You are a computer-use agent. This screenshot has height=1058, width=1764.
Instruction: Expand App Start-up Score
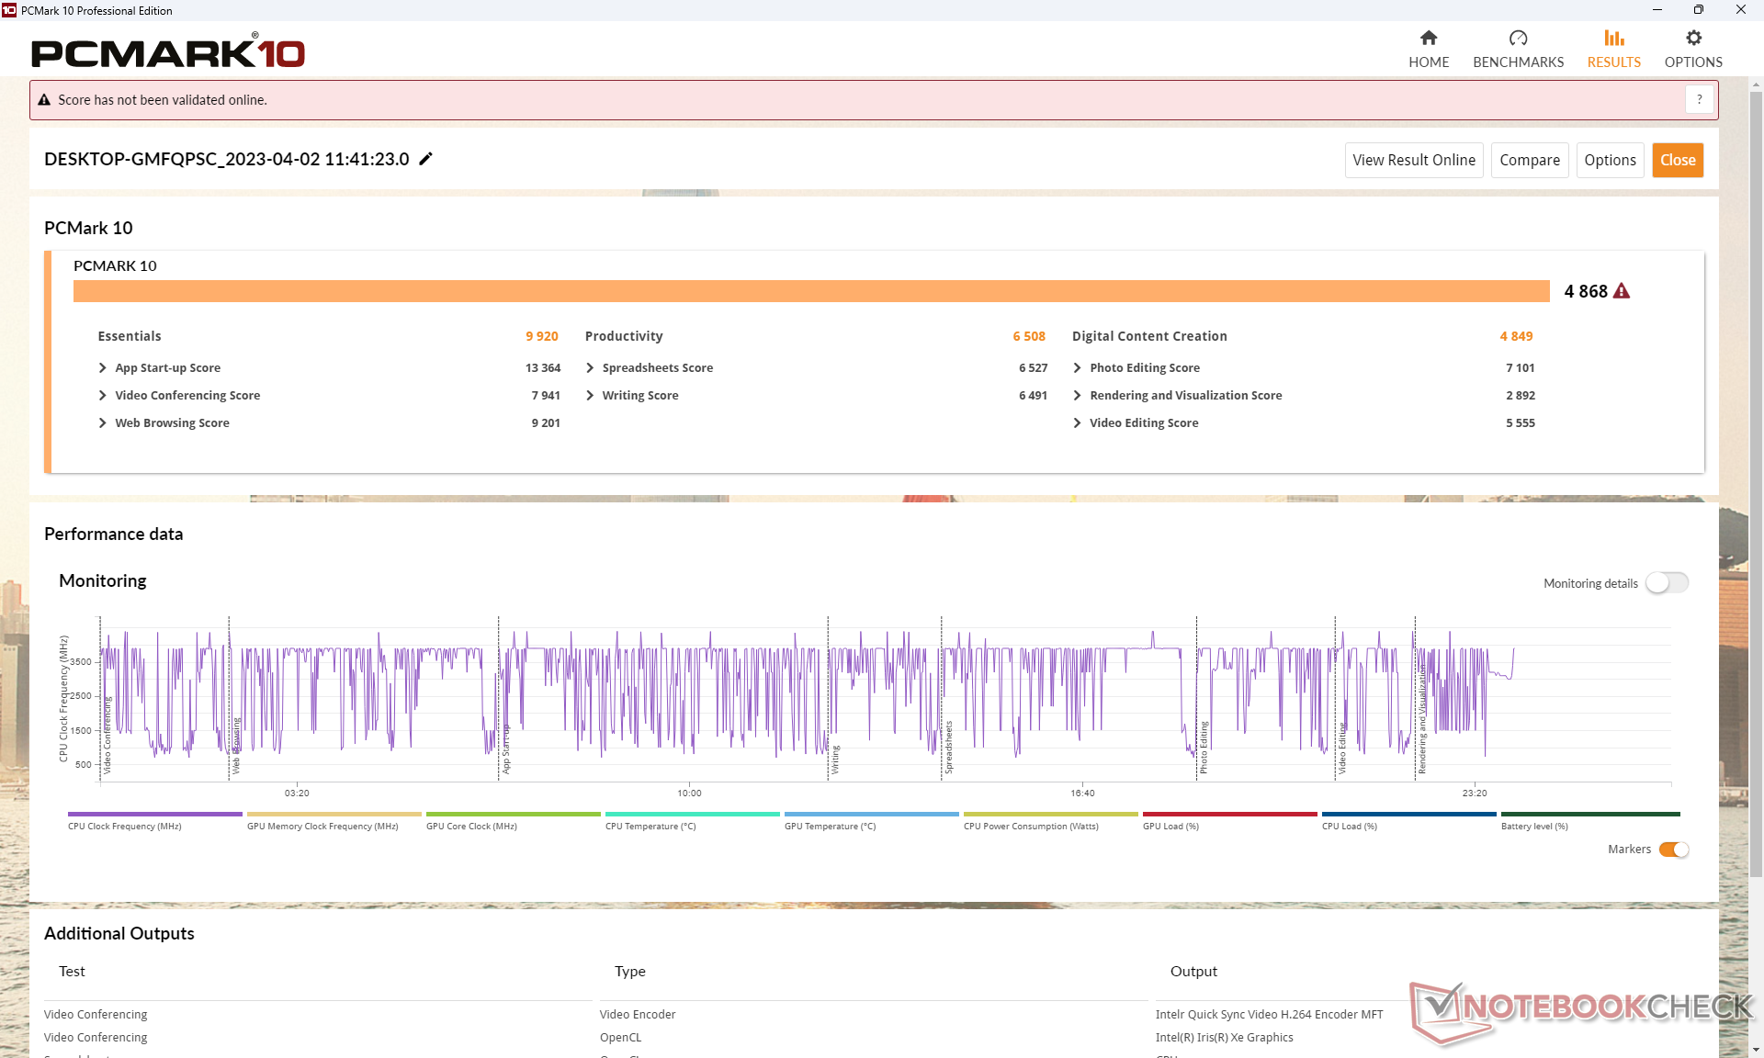pos(103,367)
